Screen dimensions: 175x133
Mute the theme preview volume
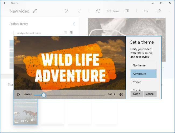[x=121, y=94]
